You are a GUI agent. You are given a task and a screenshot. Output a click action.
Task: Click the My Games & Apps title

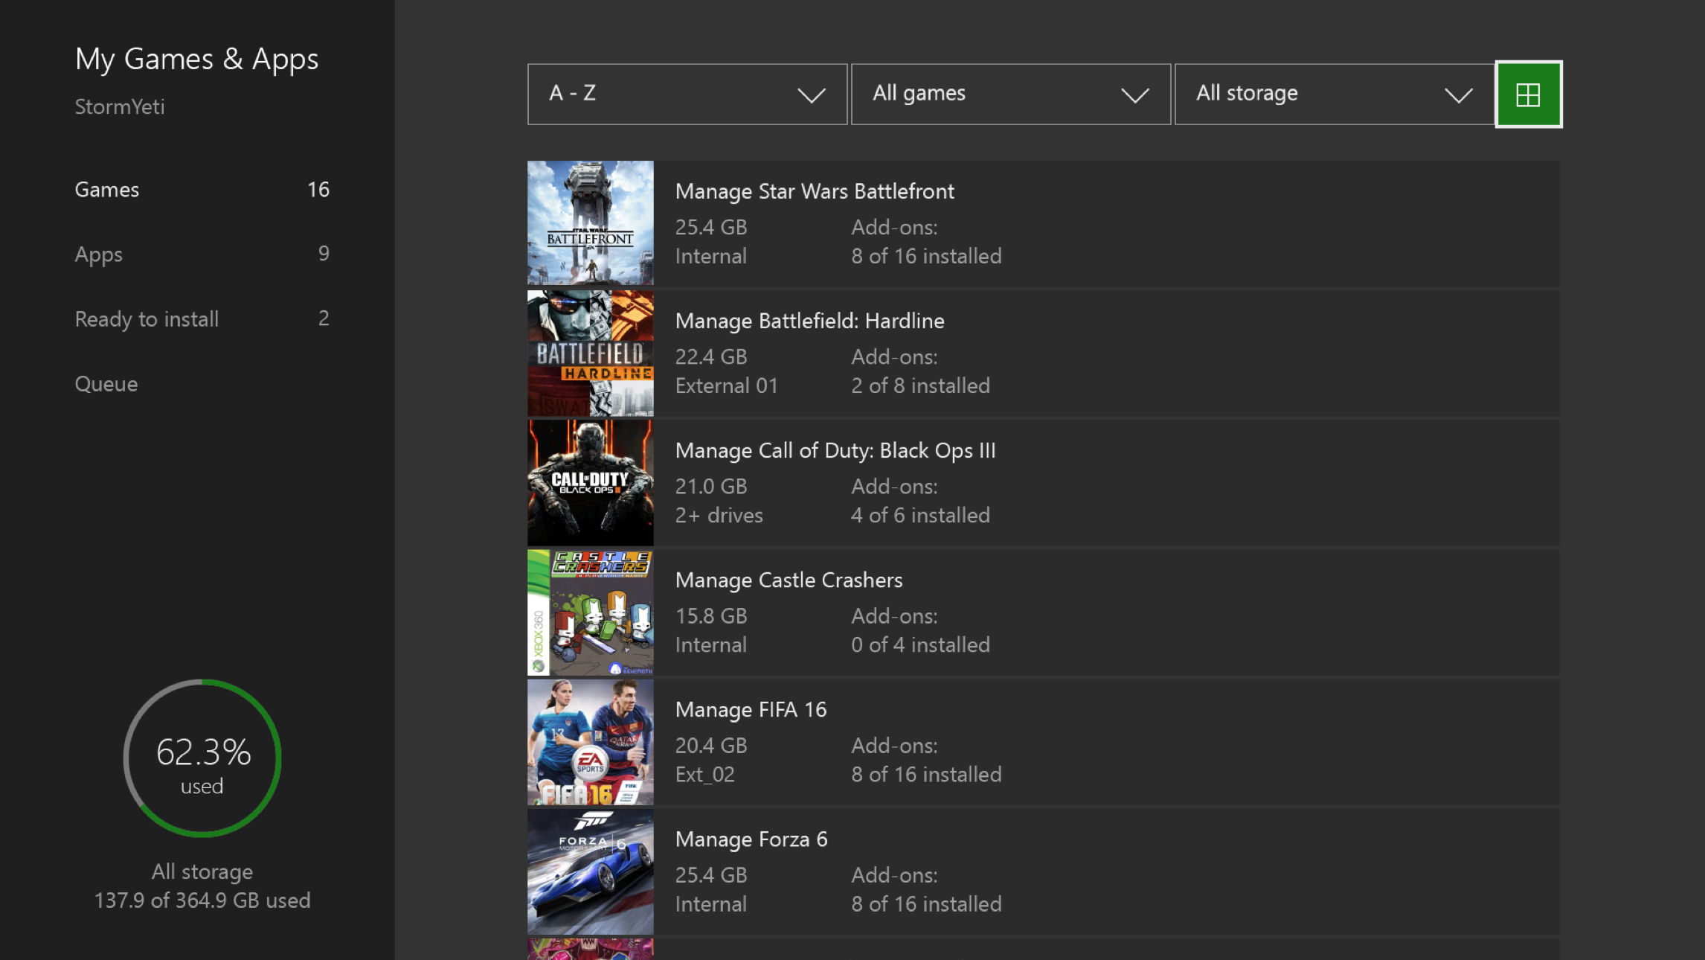click(197, 59)
